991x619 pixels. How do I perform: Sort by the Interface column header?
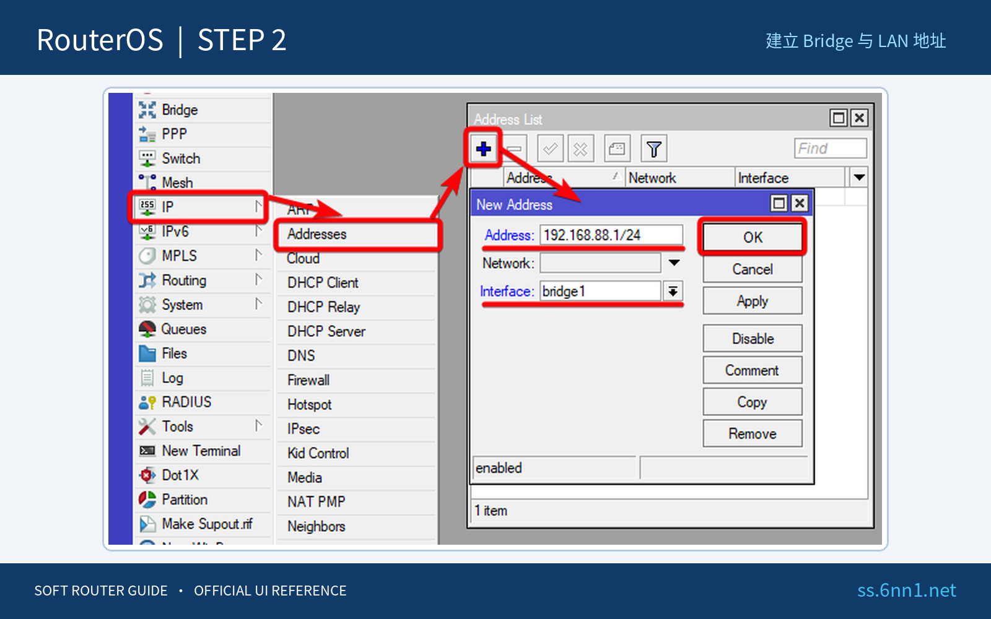(x=790, y=178)
